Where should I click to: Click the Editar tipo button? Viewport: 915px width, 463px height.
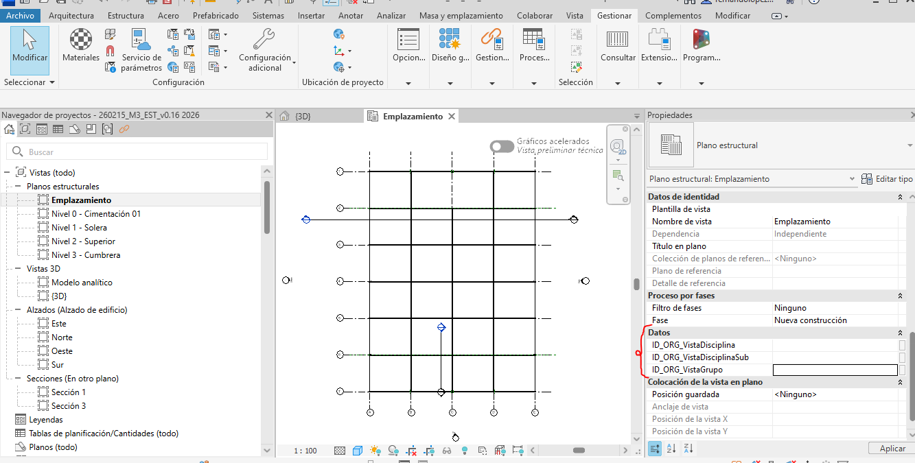click(x=887, y=179)
